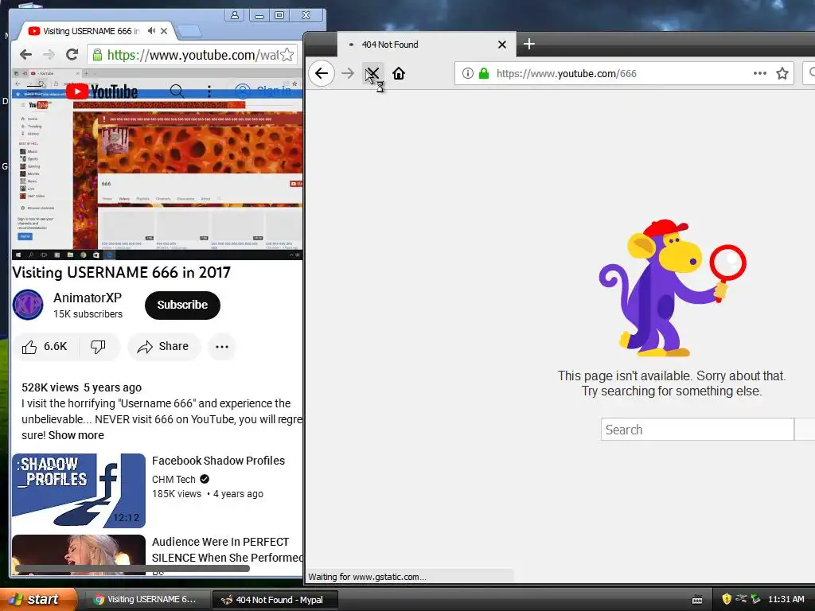
Task: Click the green padlock in Chrome's address bar
Action: click(96, 55)
